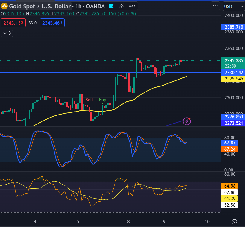Click the yellow 2325.545 moving average label
Screen dimensions: 245x227
click(233, 79)
